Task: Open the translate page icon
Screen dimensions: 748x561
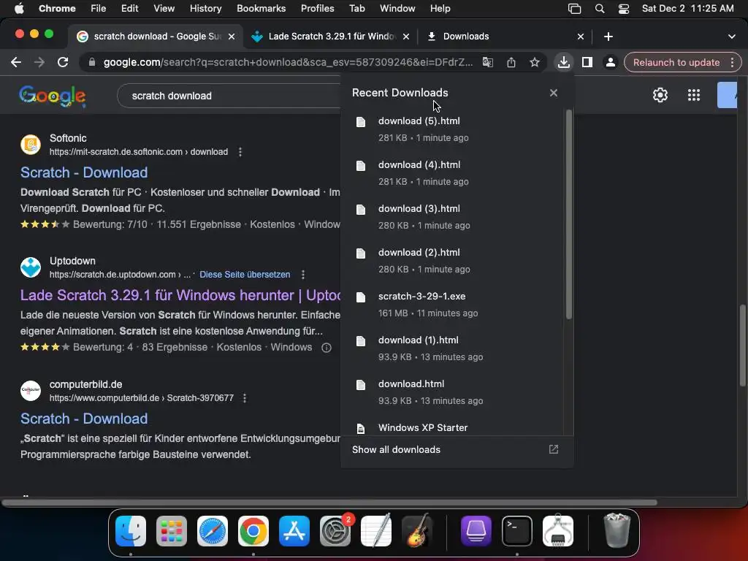Action: (x=487, y=63)
